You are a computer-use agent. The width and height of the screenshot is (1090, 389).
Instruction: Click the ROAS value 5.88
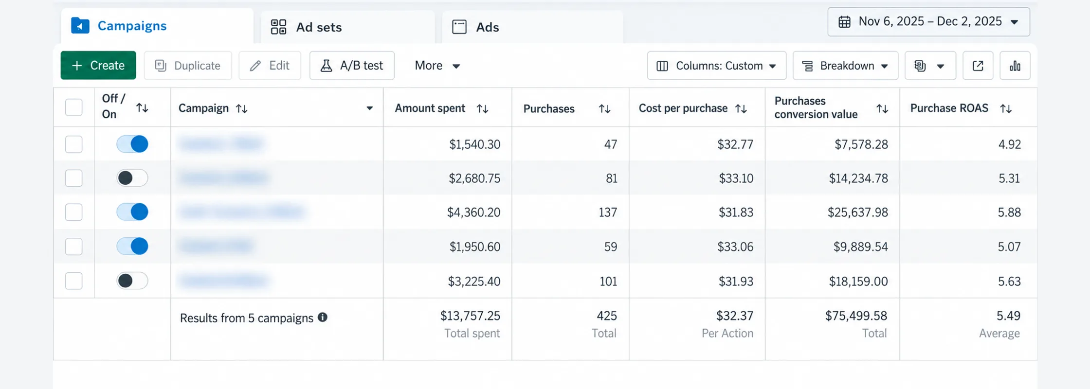point(1009,212)
